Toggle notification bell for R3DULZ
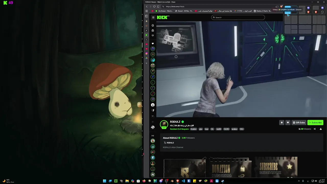The image size is (327, 184). click(x=282, y=122)
